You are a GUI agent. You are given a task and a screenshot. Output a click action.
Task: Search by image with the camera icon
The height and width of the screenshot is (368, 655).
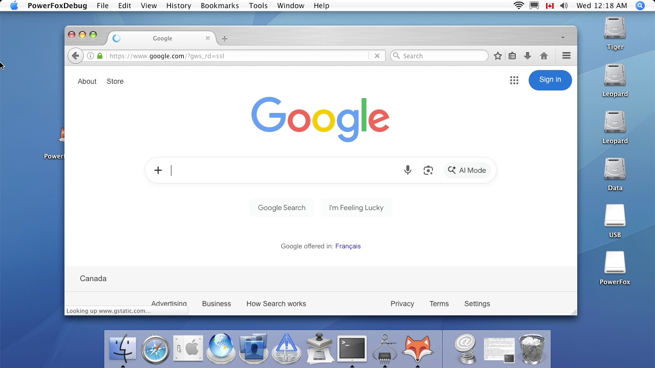428,170
